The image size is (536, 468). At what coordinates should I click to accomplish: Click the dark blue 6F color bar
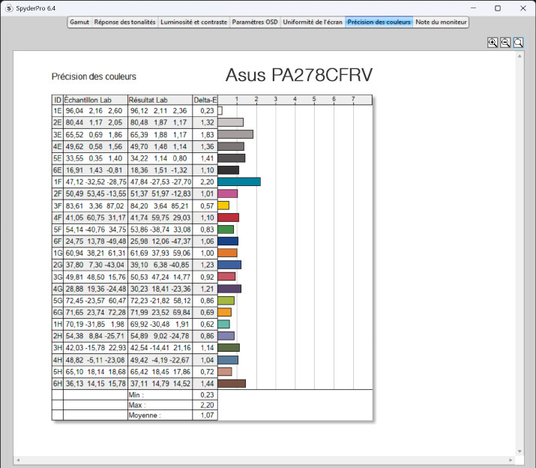(228, 241)
